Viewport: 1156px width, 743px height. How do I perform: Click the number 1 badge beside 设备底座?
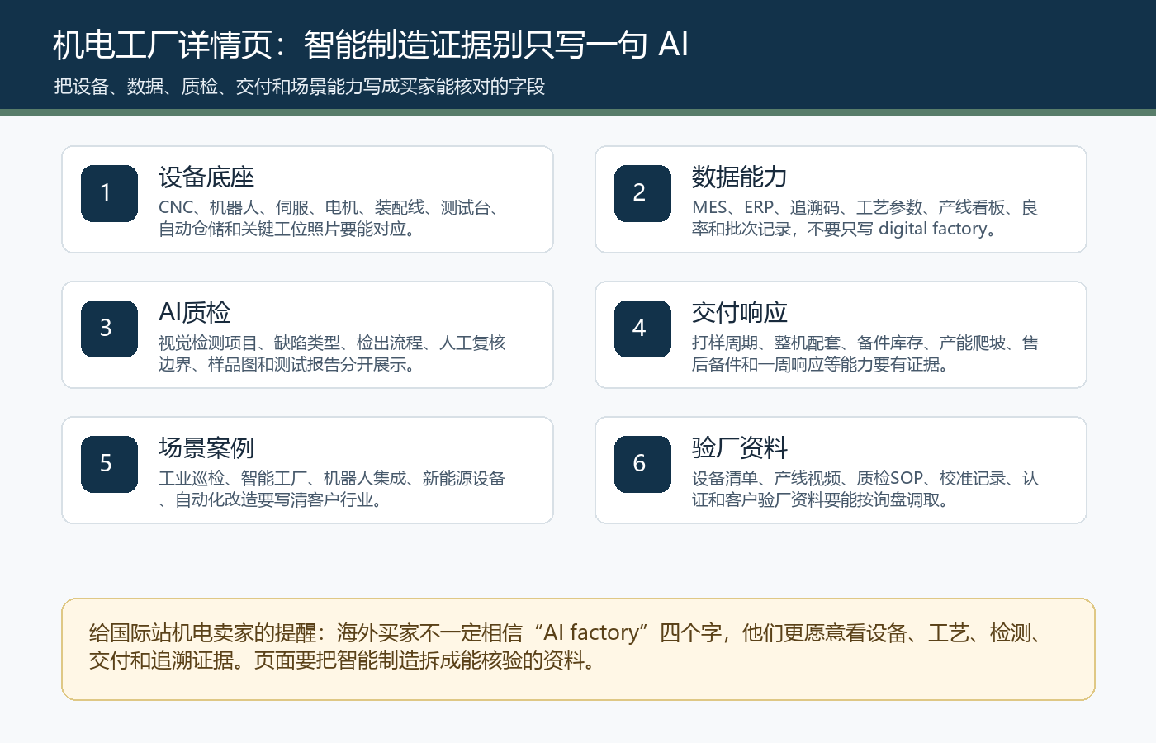coord(109,193)
